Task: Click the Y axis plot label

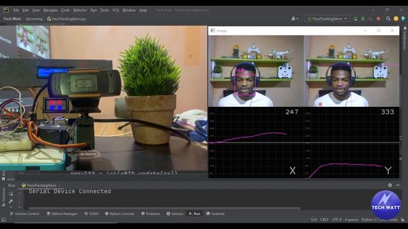Action: coord(388,170)
